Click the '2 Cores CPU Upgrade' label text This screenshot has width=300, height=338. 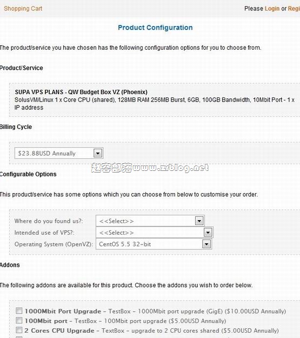59,330
